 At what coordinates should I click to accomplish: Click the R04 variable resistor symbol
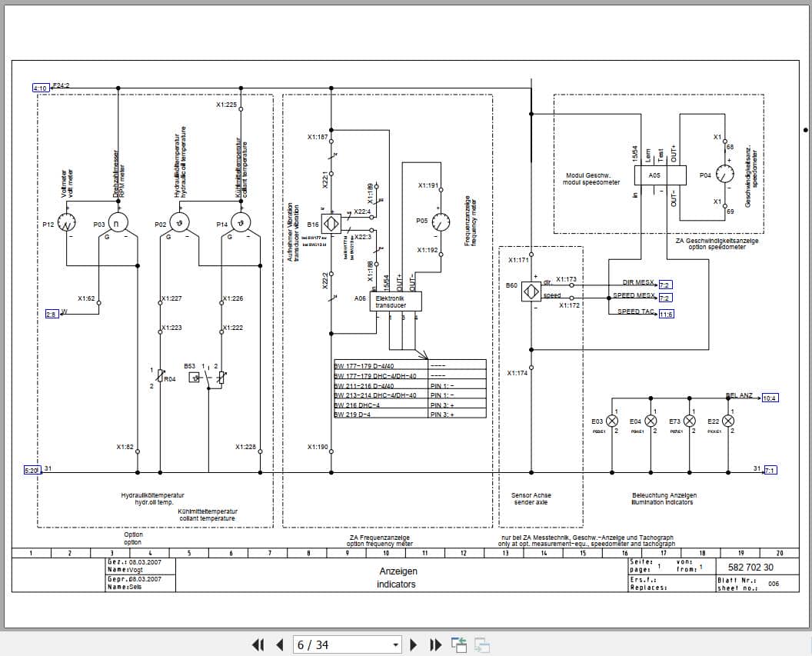(x=160, y=375)
